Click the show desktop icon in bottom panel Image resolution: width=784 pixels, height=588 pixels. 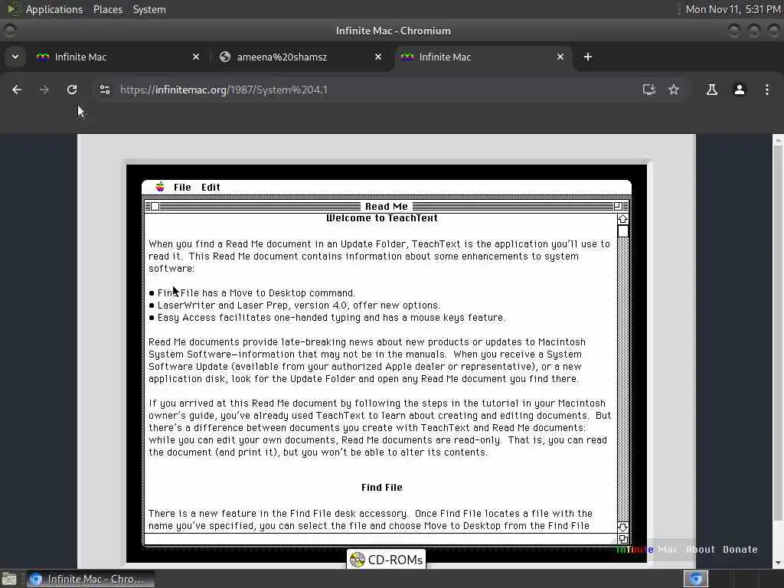(9, 579)
